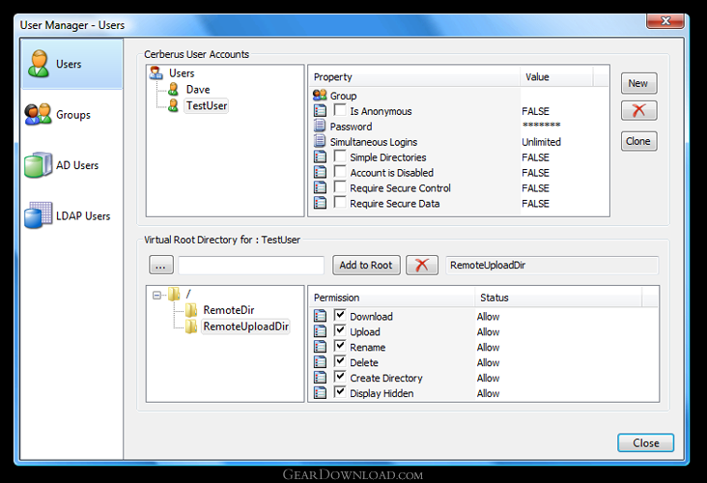This screenshot has height=483, width=707.
Task: Click the directory path input field
Action: click(x=251, y=266)
